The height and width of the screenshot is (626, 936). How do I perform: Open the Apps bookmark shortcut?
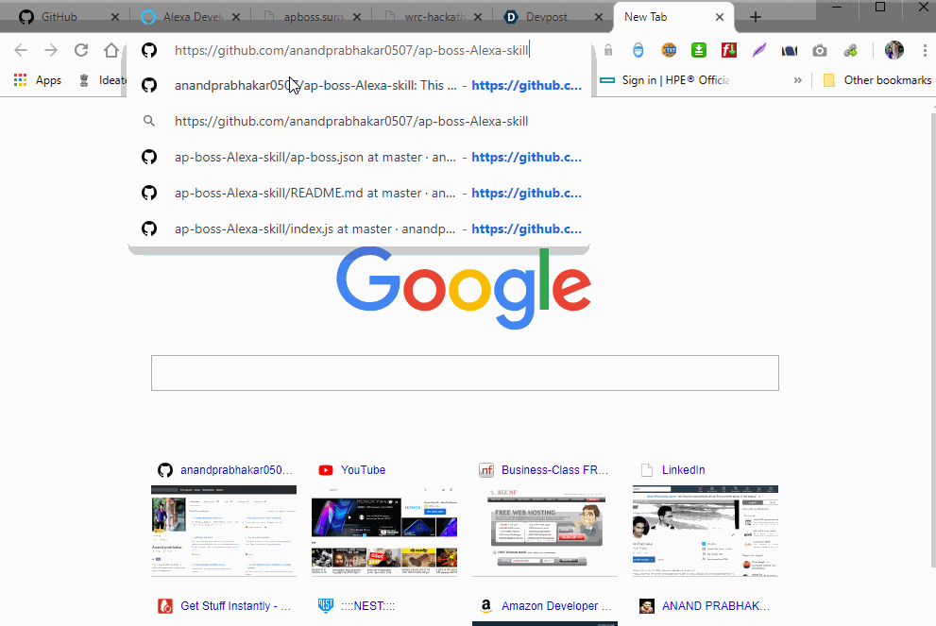click(x=38, y=80)
